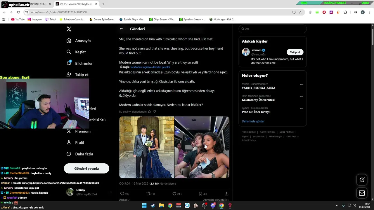This screenshot has height=210, width=374.
Task: Open the #ATINY_RESPECT_ATEEZ trend
Action: [x=259, y=88]
